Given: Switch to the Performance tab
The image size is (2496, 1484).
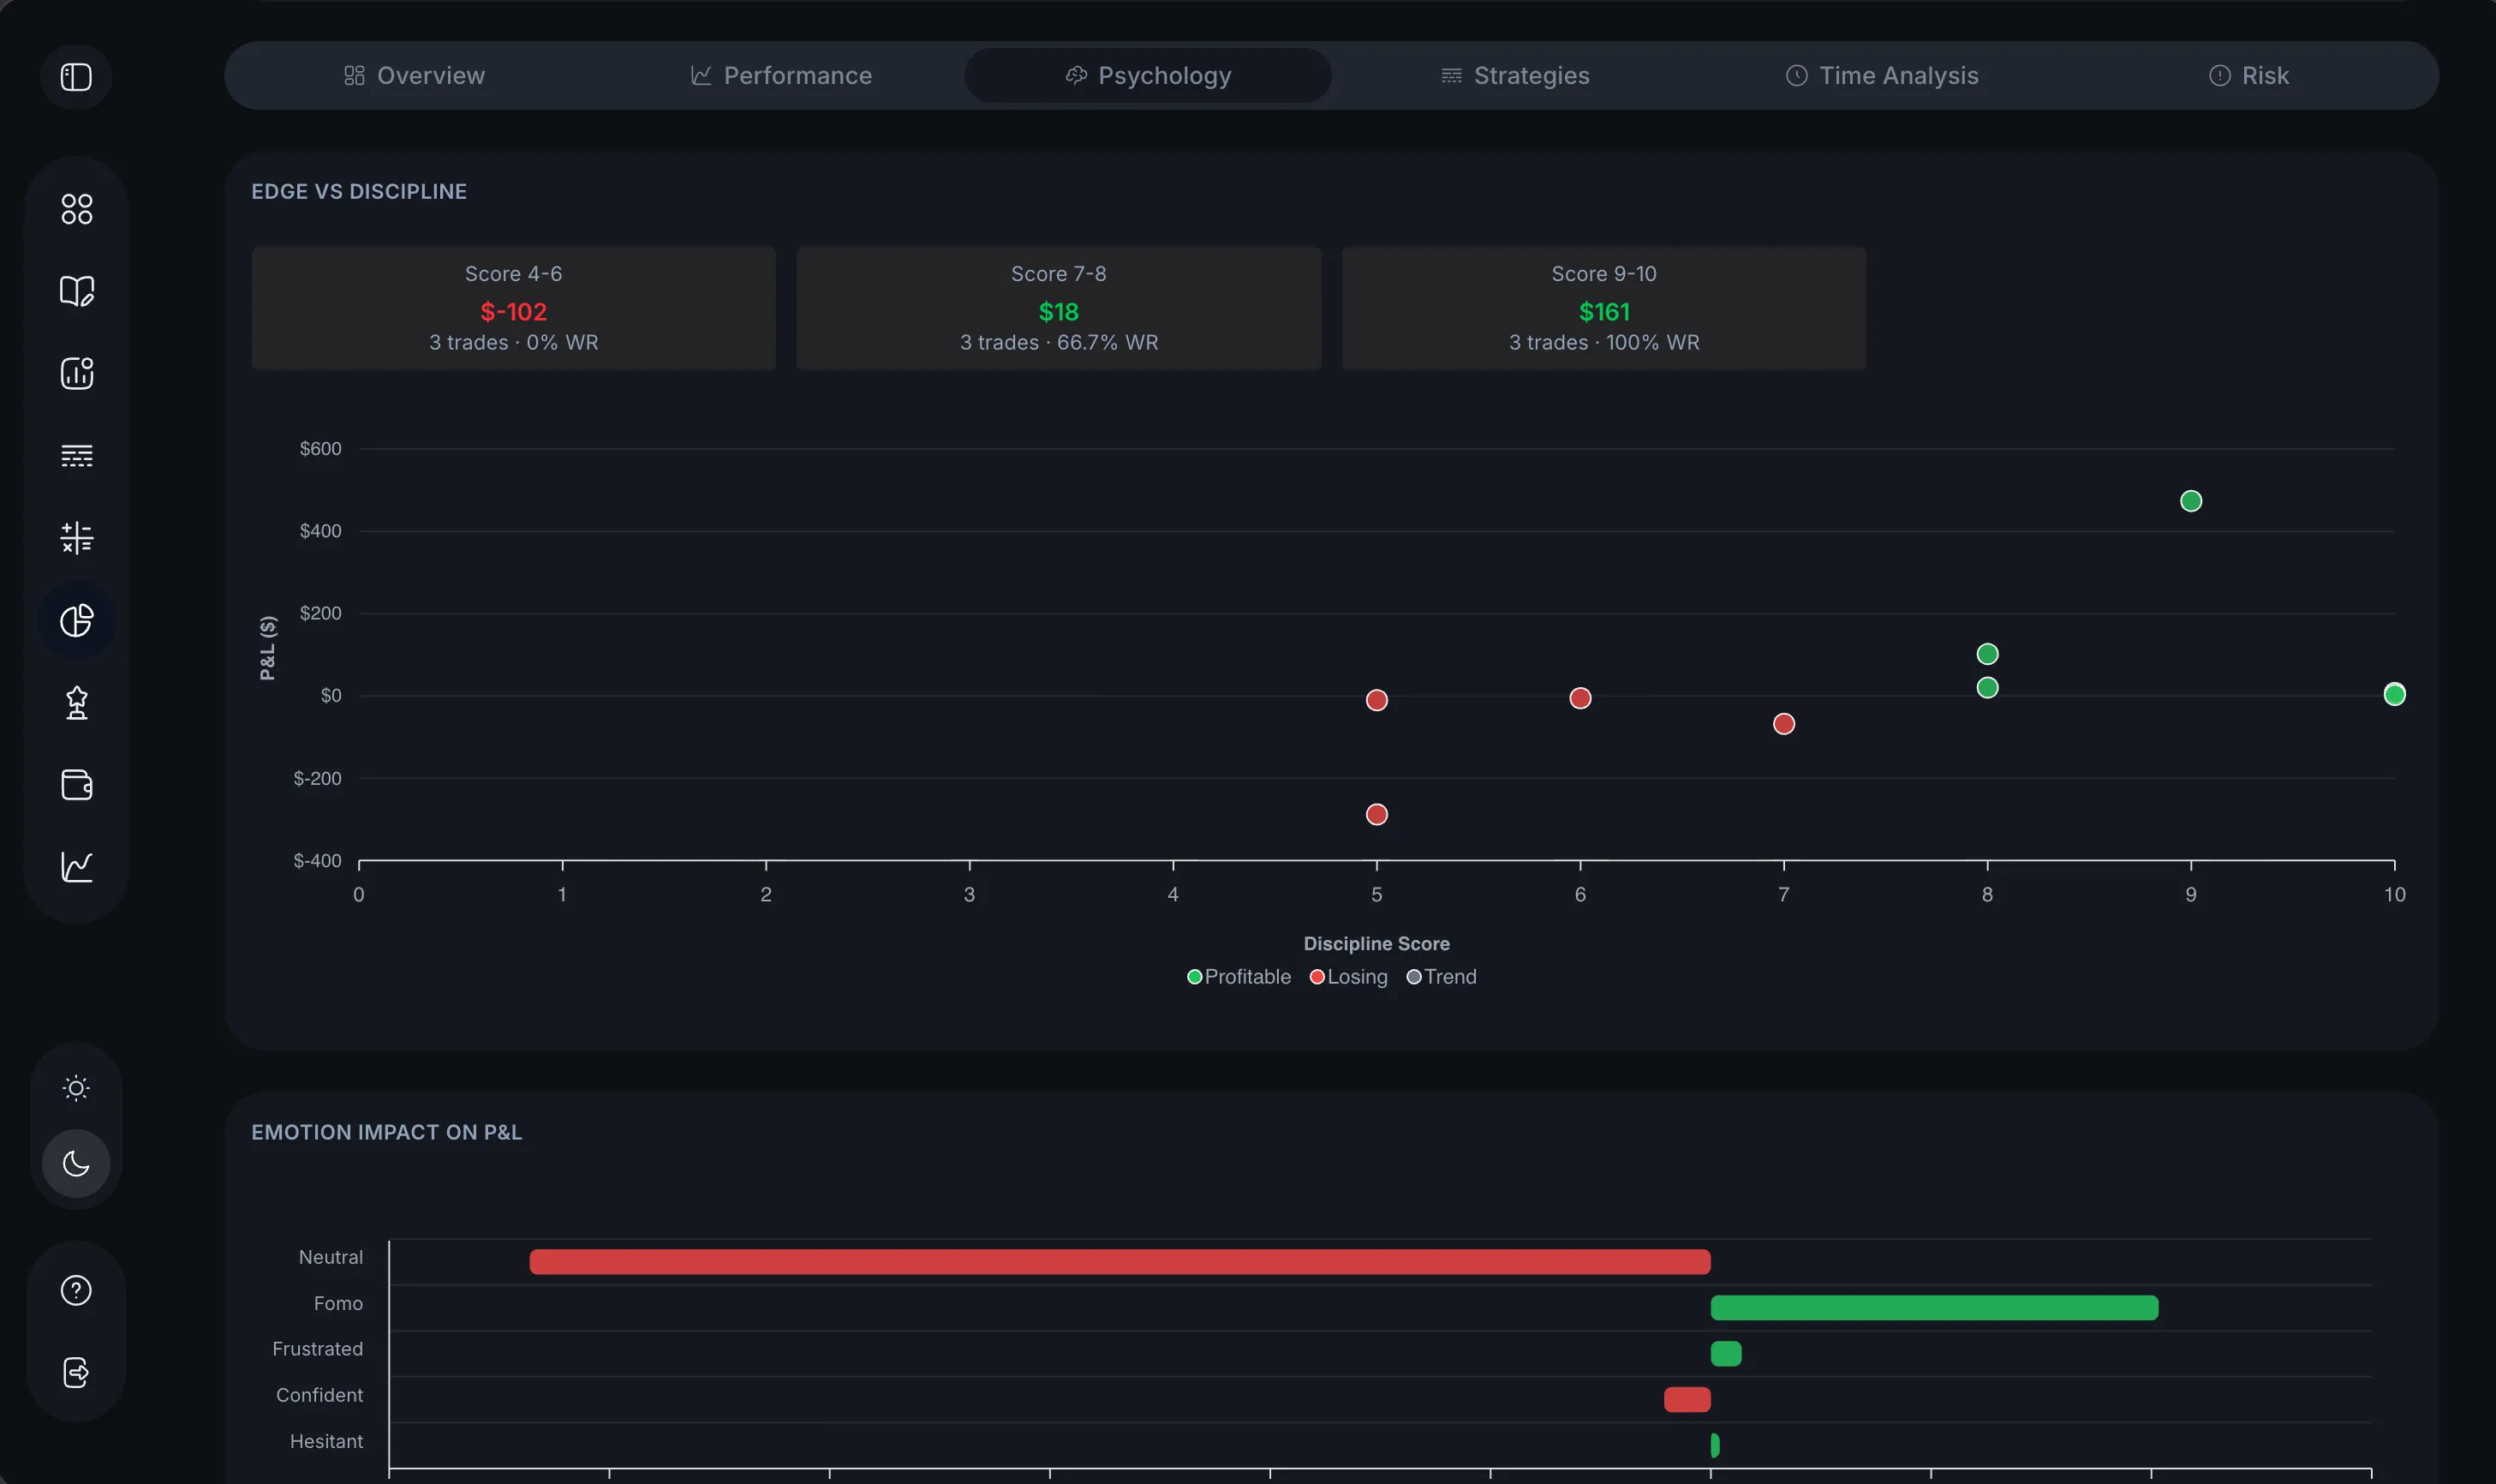Looking at the screenshot, I should coord(780,76).
